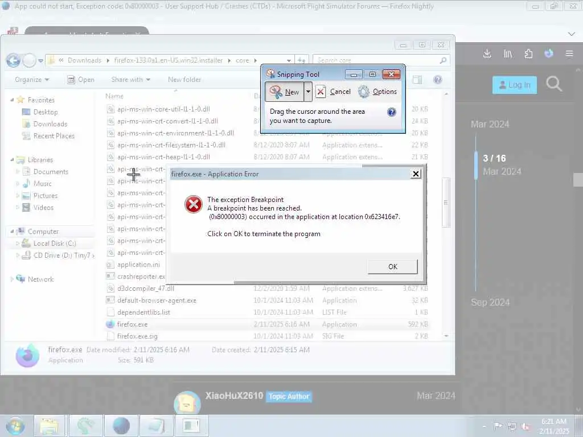Click XiaoHuX2610 avatar on forum post
Viewport: 583px width, 437px height.
click(x=187, y=403)
